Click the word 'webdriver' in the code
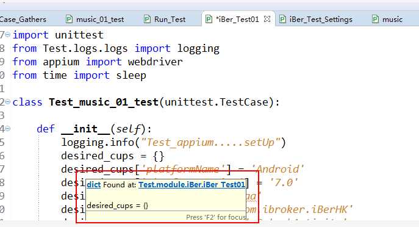 (x=156, y=62)
